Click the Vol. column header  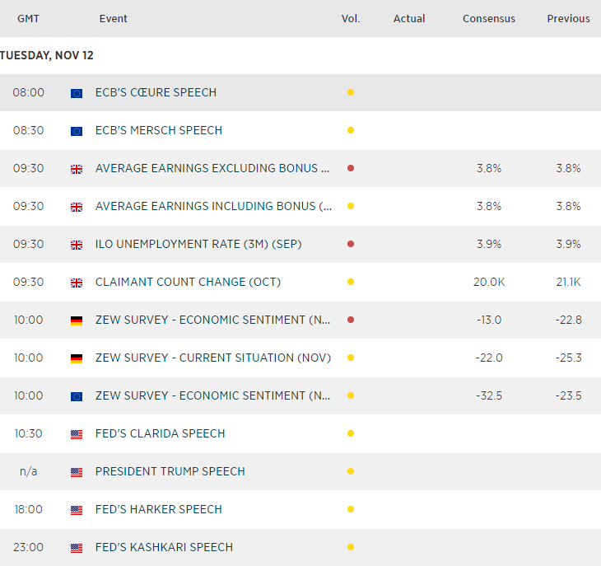[x=351, y=18]
